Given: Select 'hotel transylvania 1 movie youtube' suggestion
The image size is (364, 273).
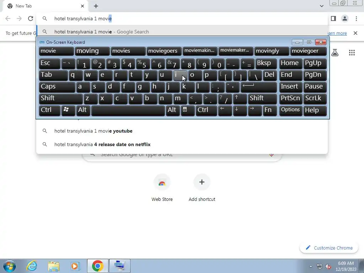Looking at the screenshot, I should tap(182, 131).
